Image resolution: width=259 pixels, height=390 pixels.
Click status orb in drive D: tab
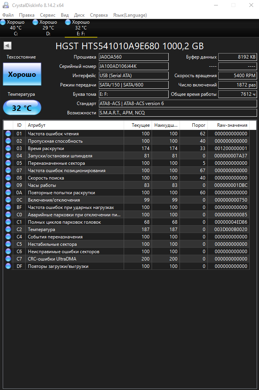click(x=36, y=22)
